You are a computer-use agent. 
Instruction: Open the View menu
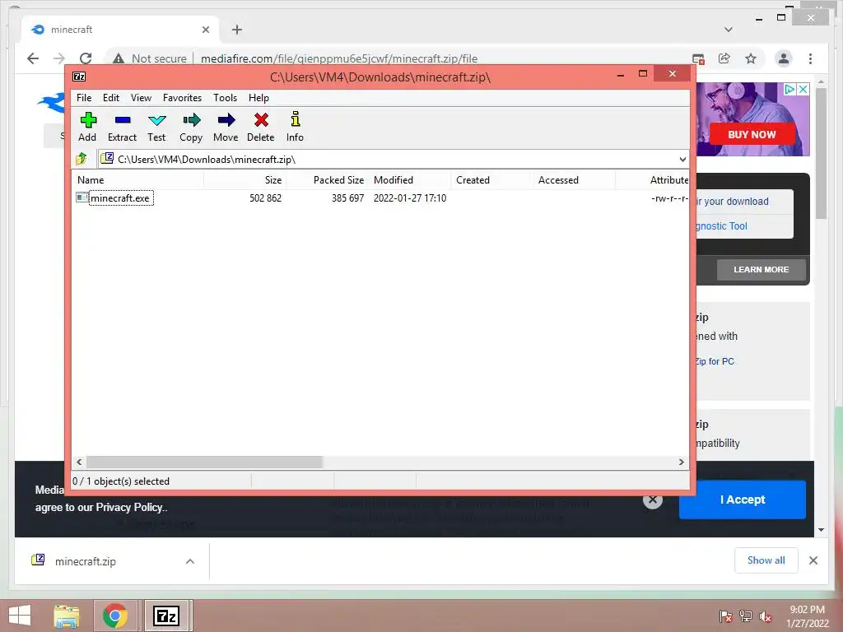141,98
